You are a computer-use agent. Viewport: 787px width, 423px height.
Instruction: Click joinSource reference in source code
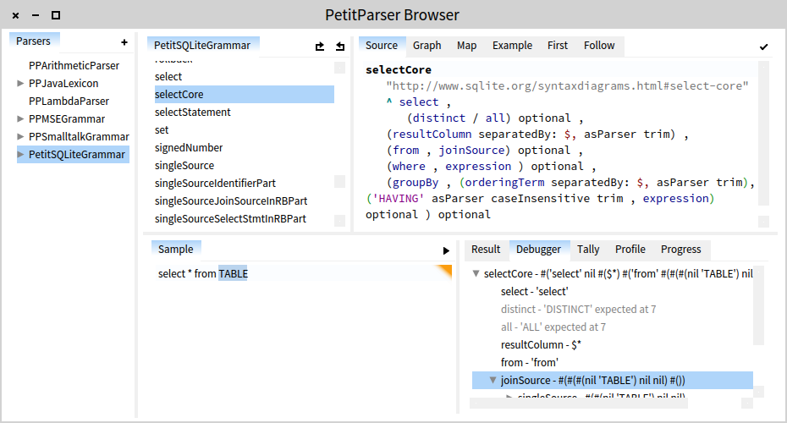(472, 150)
